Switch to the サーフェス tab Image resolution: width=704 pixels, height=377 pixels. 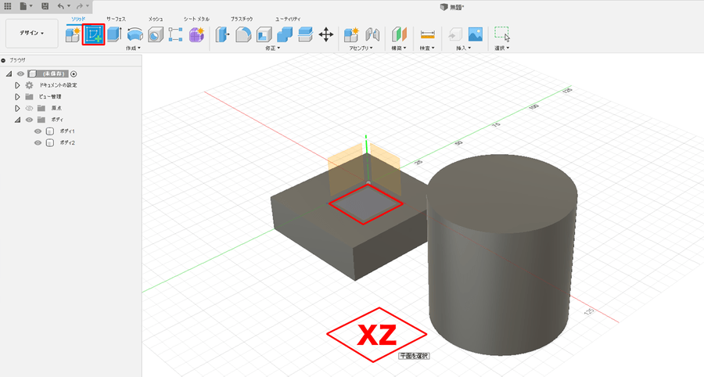[116, 19]
